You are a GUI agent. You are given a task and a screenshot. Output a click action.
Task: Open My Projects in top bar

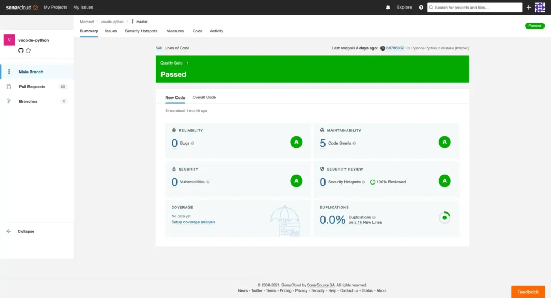point(55,8)
